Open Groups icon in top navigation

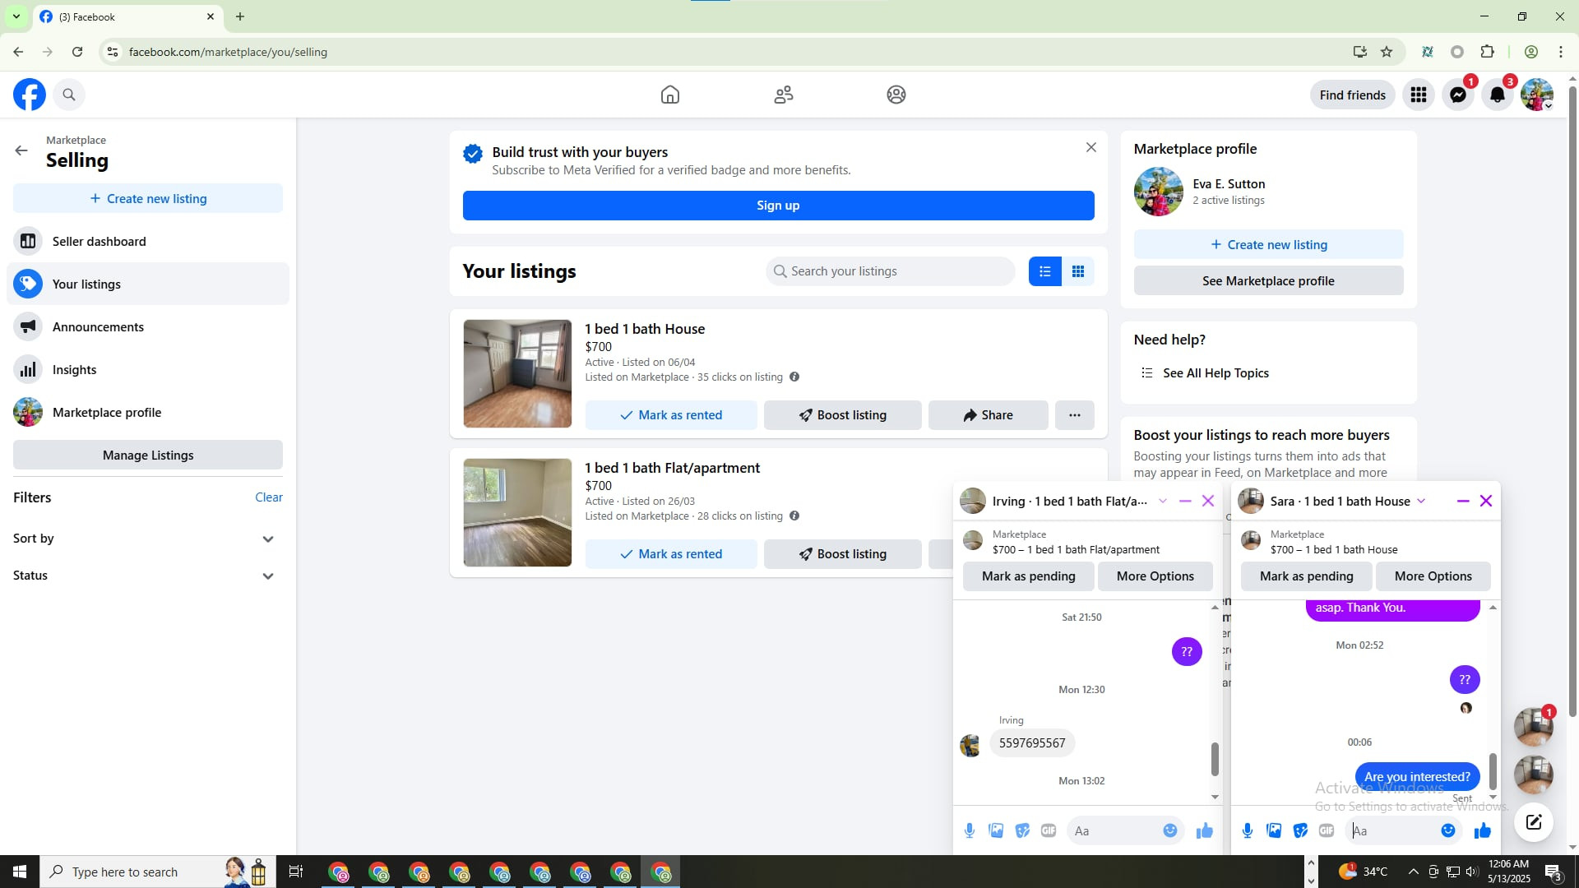point(896,95)
